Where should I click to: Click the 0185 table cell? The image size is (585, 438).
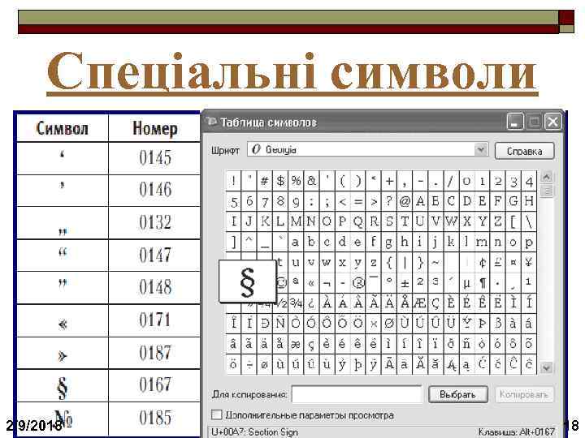pyautogui.click(x=155, y=418)
